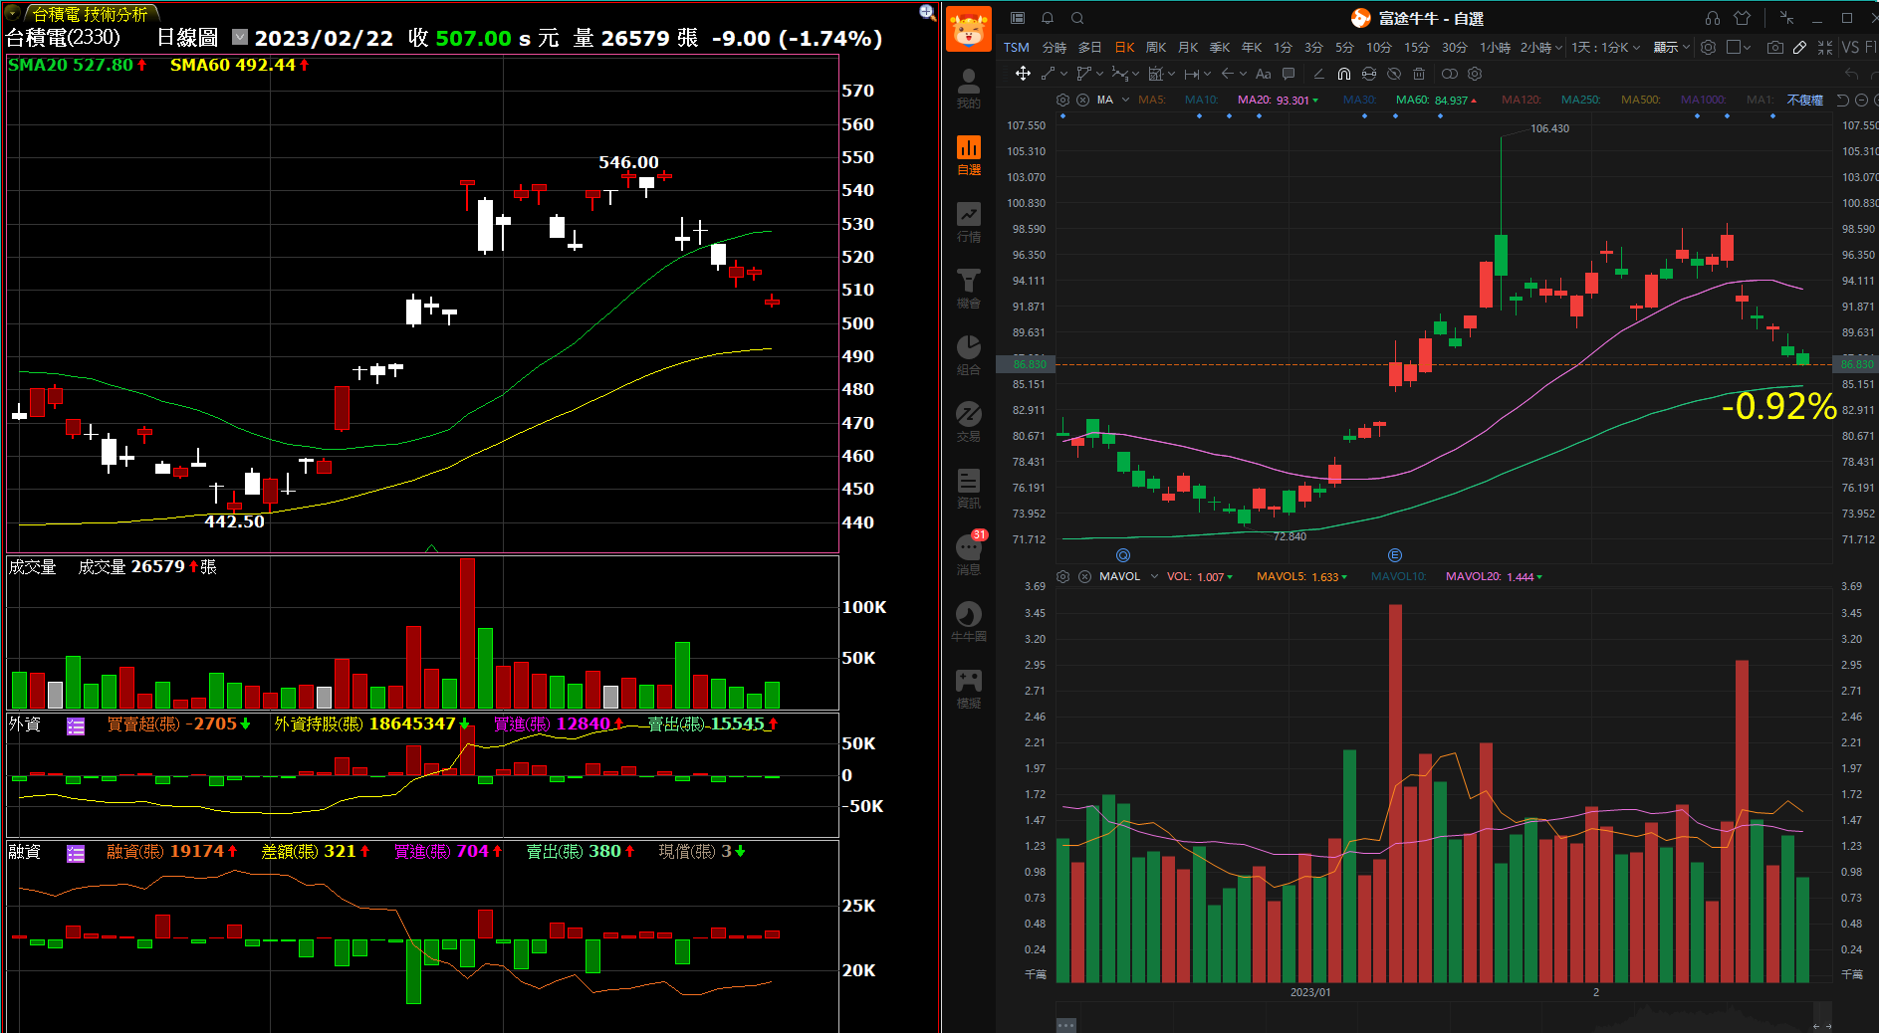
Task: Expand the MAVOL indicator dropdown
Action: pyautogui.click(x=1154, y=576)
